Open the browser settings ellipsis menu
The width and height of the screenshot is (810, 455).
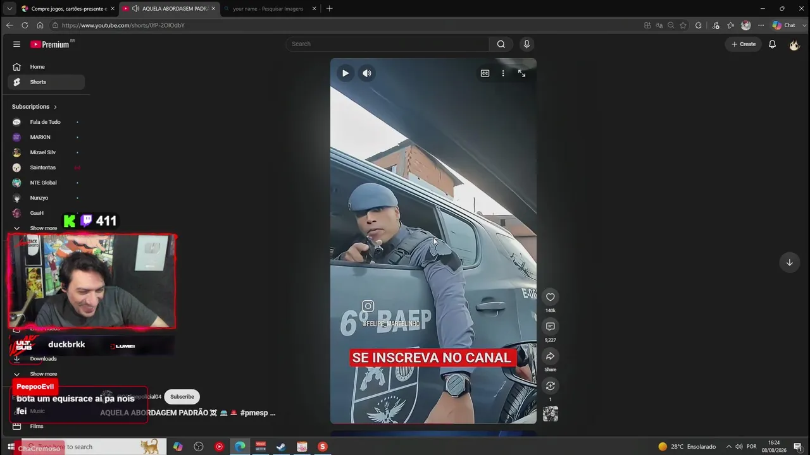(x=761, y=25)
